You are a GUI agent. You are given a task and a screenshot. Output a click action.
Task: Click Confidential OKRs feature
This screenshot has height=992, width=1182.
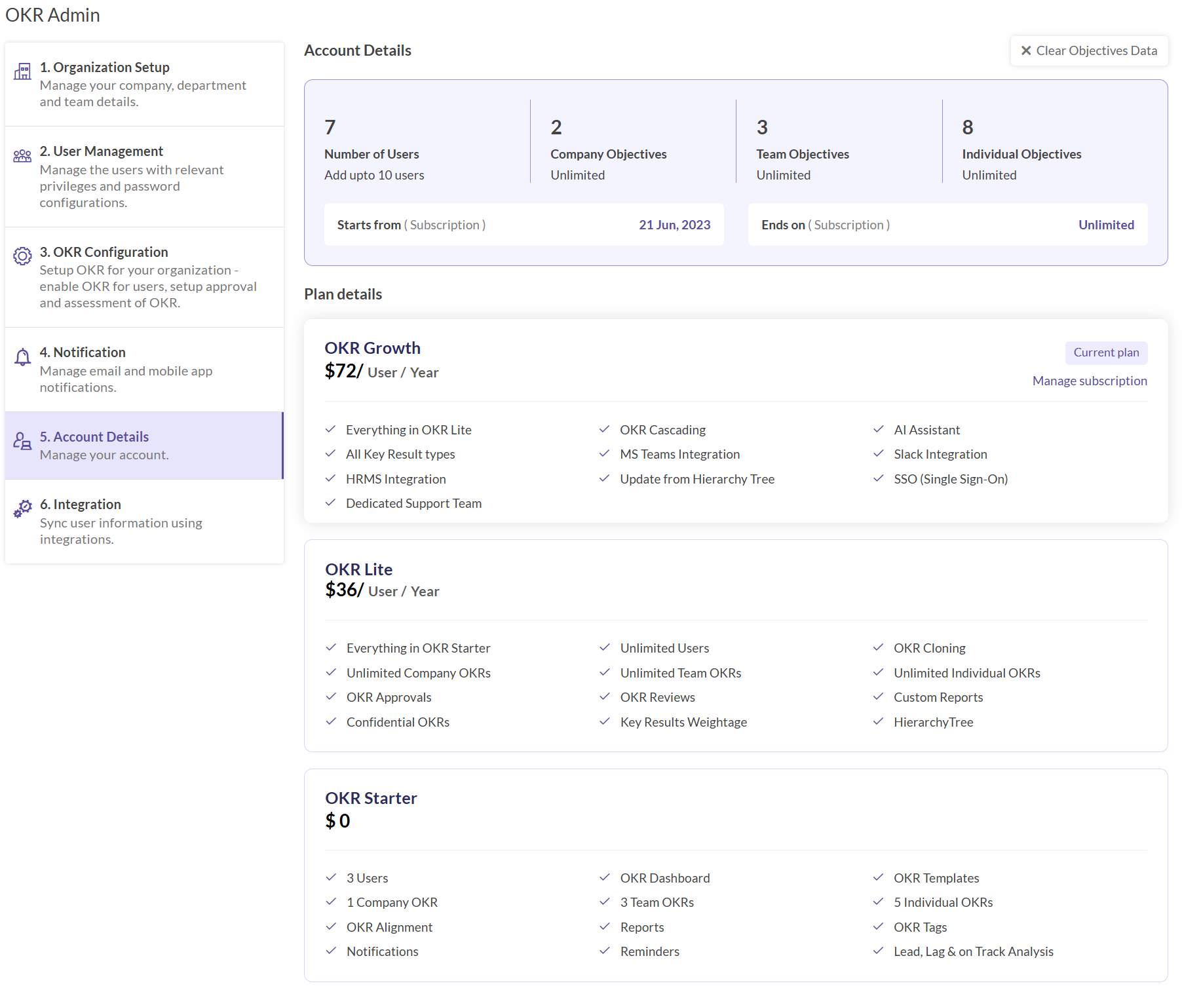(398, 722)
